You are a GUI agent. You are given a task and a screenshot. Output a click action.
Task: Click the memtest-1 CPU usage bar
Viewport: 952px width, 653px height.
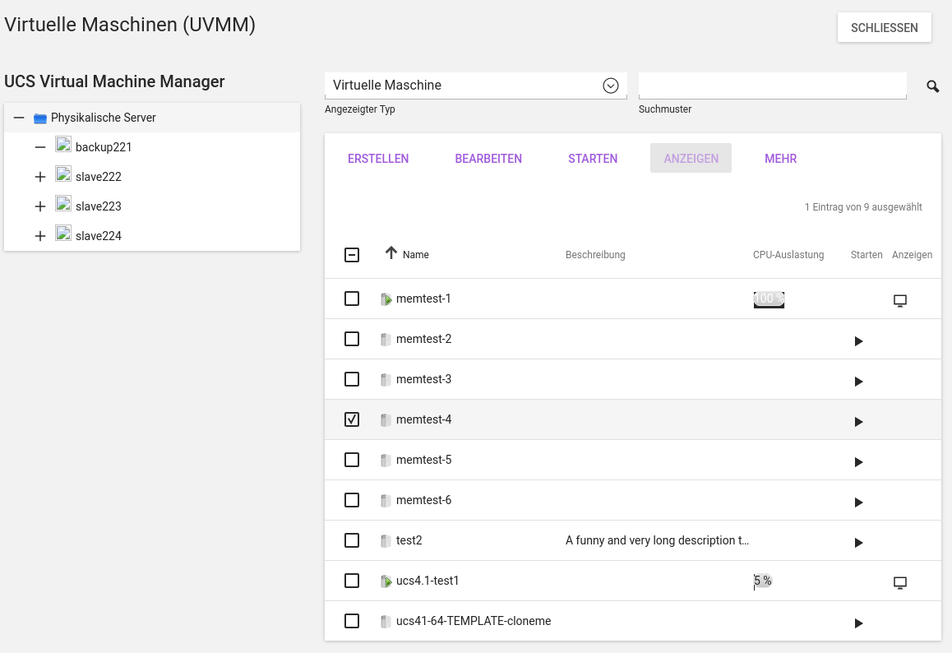[769, 299]
